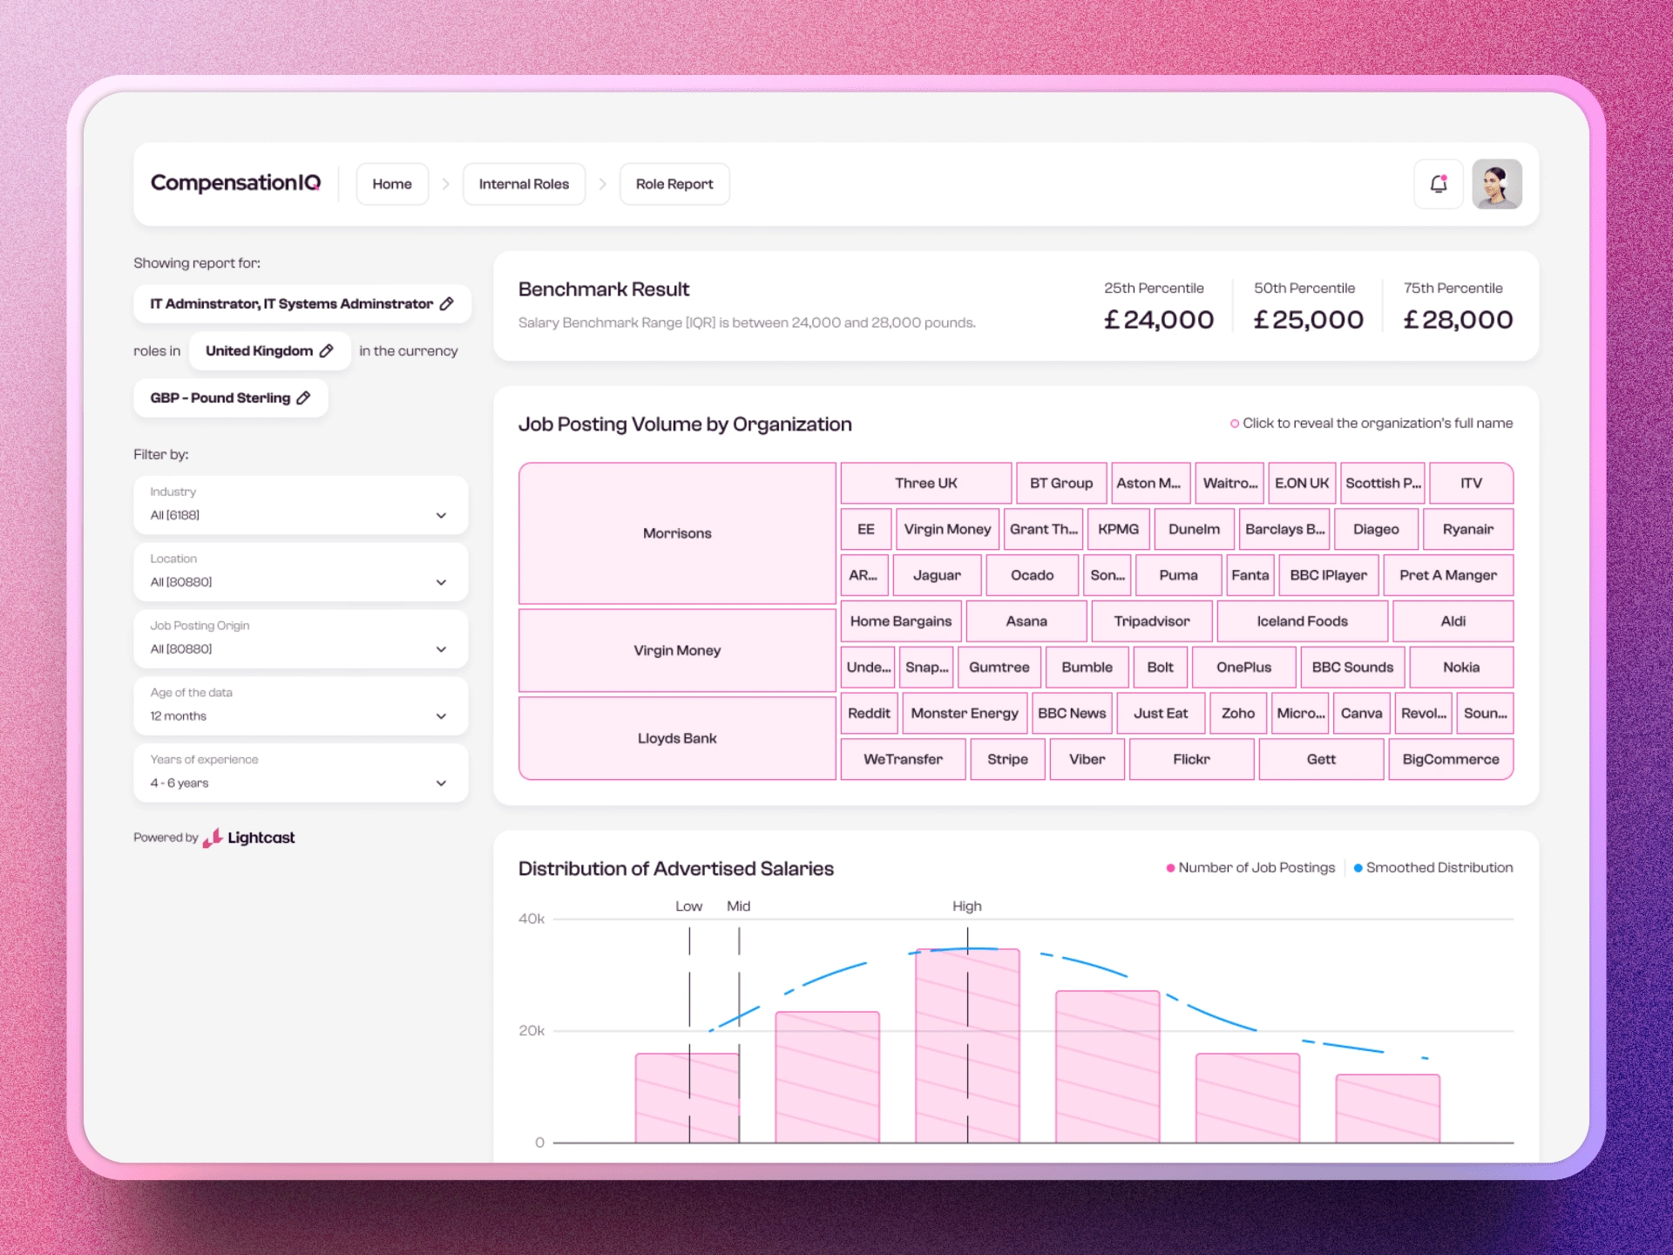This screenshot has height=1255, width=1673.
Task: Reveal full name of Scottish P... tile
Action: click(x=1383, y=483)
